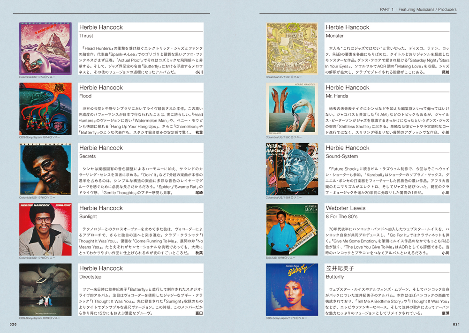
Task: Click reviewer name '小川' in 8 For The 80's review
Action: 446,253
